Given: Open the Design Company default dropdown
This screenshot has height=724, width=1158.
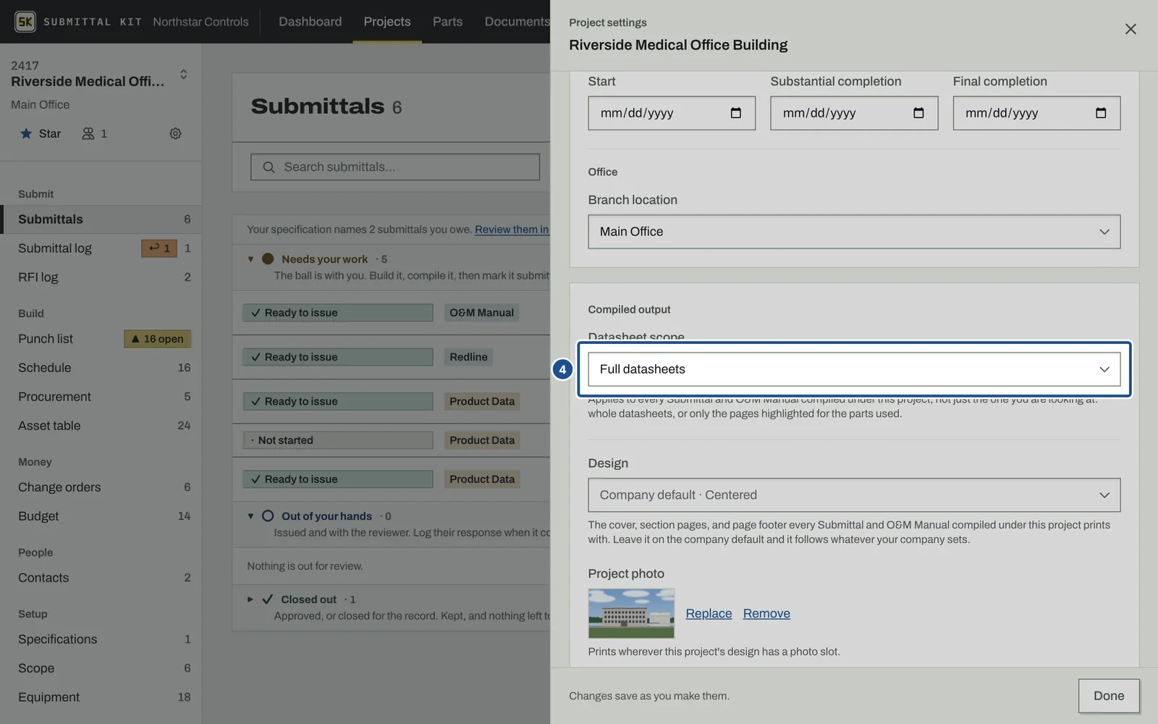Looking at the screenshot, I should pyautogui.click(x=854, y=495).
